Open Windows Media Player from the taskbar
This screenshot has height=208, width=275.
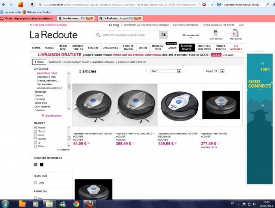35,204
